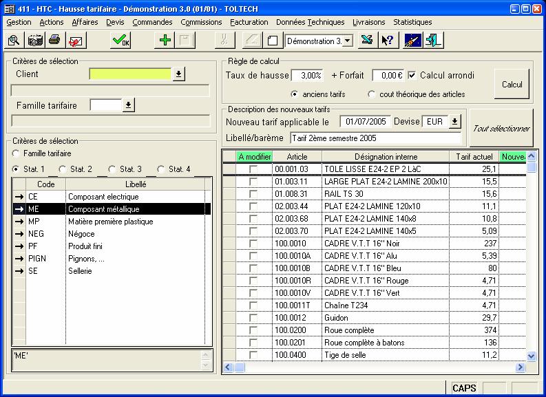Click the greyed scissors cut icon

click(224, 41)
